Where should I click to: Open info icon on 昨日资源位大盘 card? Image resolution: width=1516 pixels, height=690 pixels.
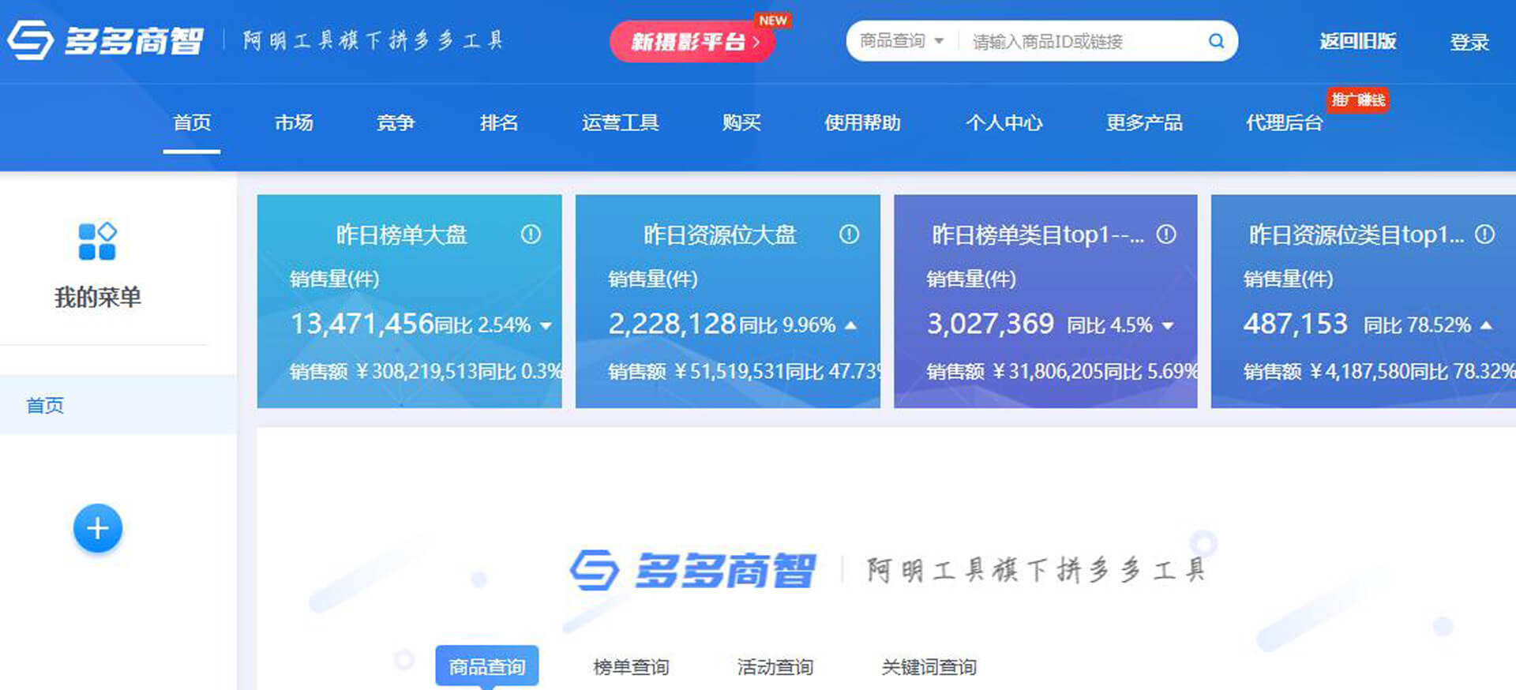(x=849, y=234)
